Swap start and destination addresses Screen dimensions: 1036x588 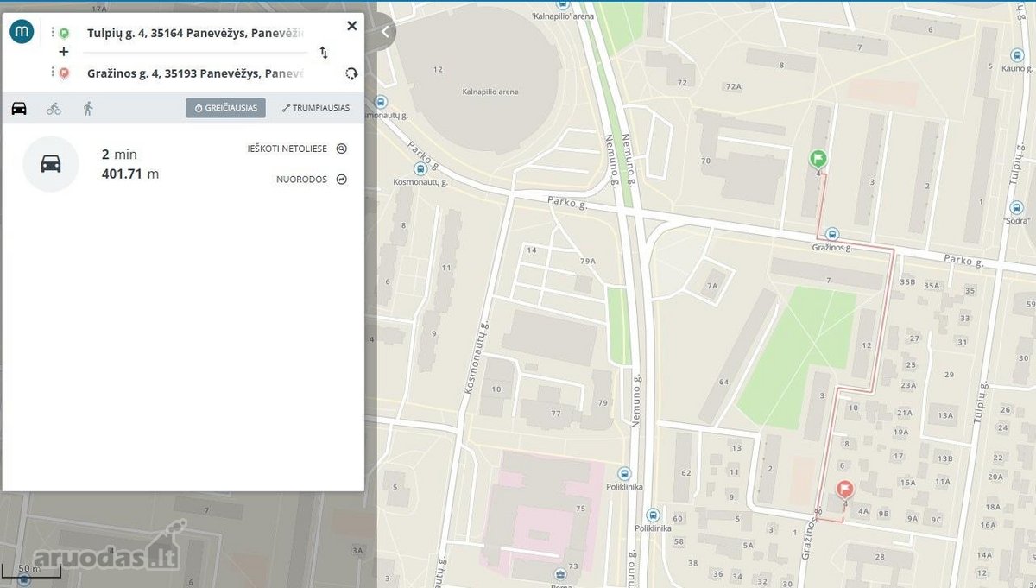point(324,53)
